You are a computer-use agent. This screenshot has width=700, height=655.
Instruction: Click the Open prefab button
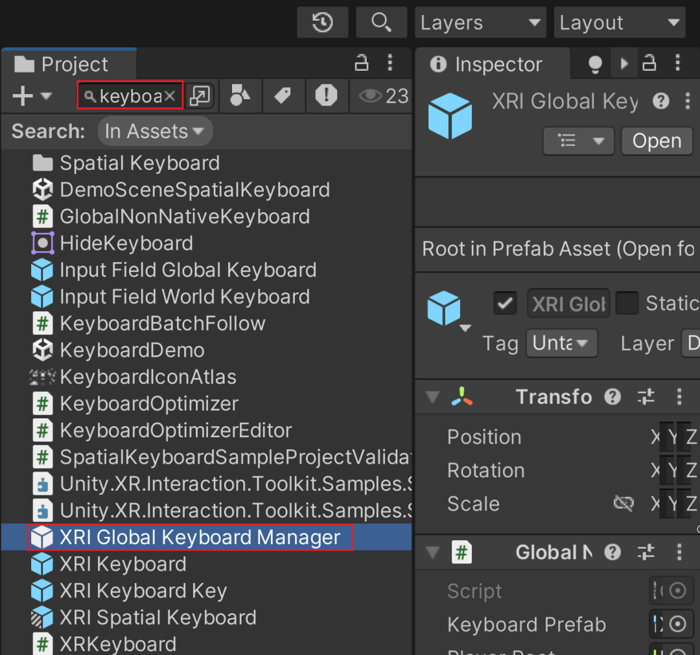657,141
